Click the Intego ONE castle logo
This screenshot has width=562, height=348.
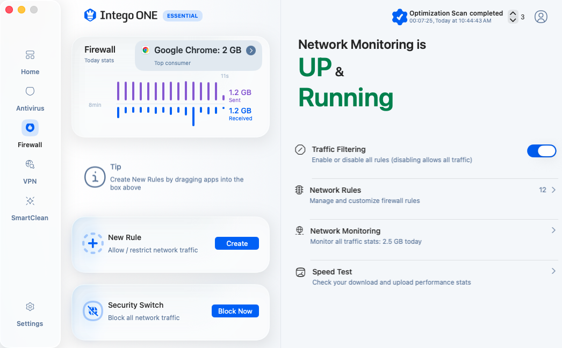pos(90,16)
